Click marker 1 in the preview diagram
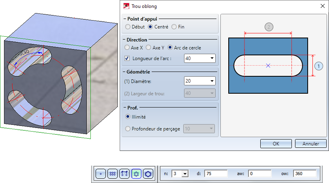The width and height of the screenshot is (329, 183). pos(318,66)
